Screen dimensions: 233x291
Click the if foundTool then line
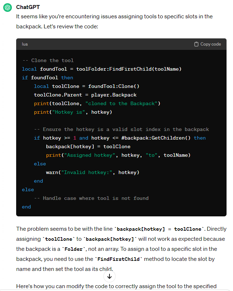click(47, 78)
